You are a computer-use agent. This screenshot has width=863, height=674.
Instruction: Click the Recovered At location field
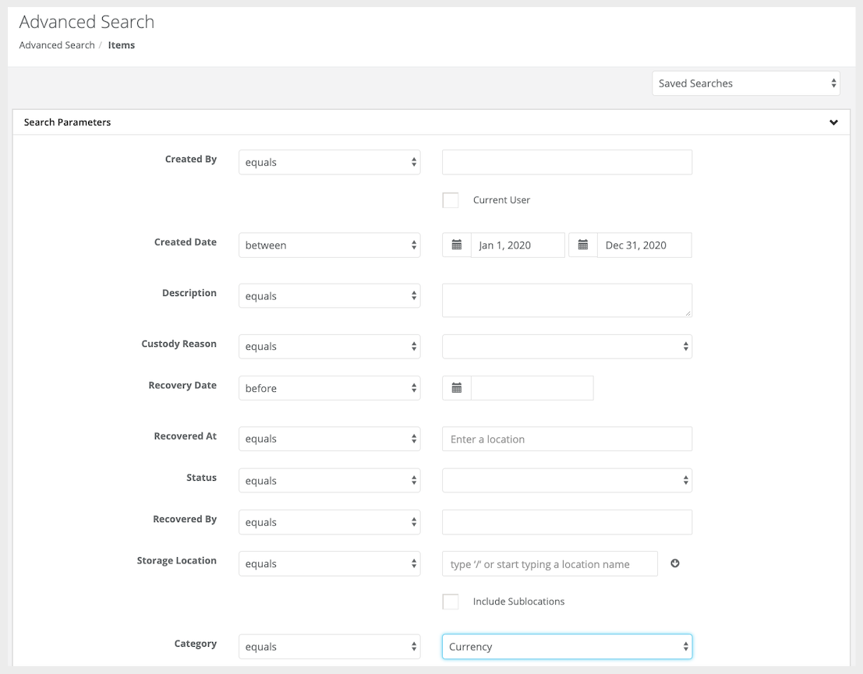coord(567,439)
